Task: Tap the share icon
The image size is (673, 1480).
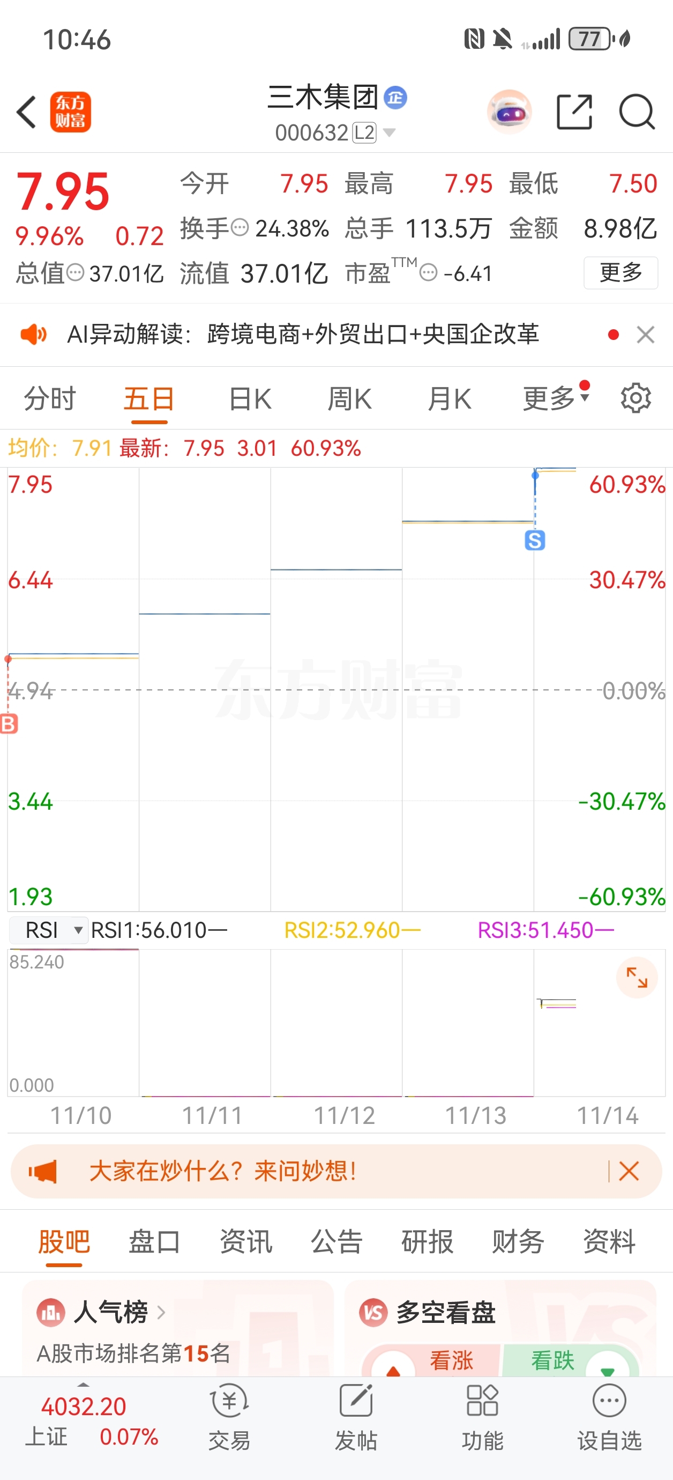Action: click(574, 112)
